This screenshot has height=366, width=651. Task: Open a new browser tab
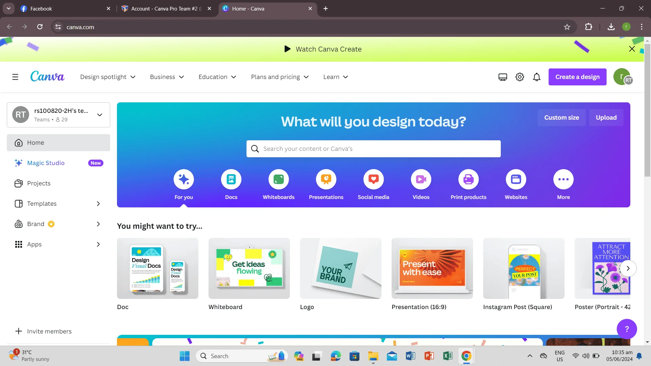click(325, 8)
